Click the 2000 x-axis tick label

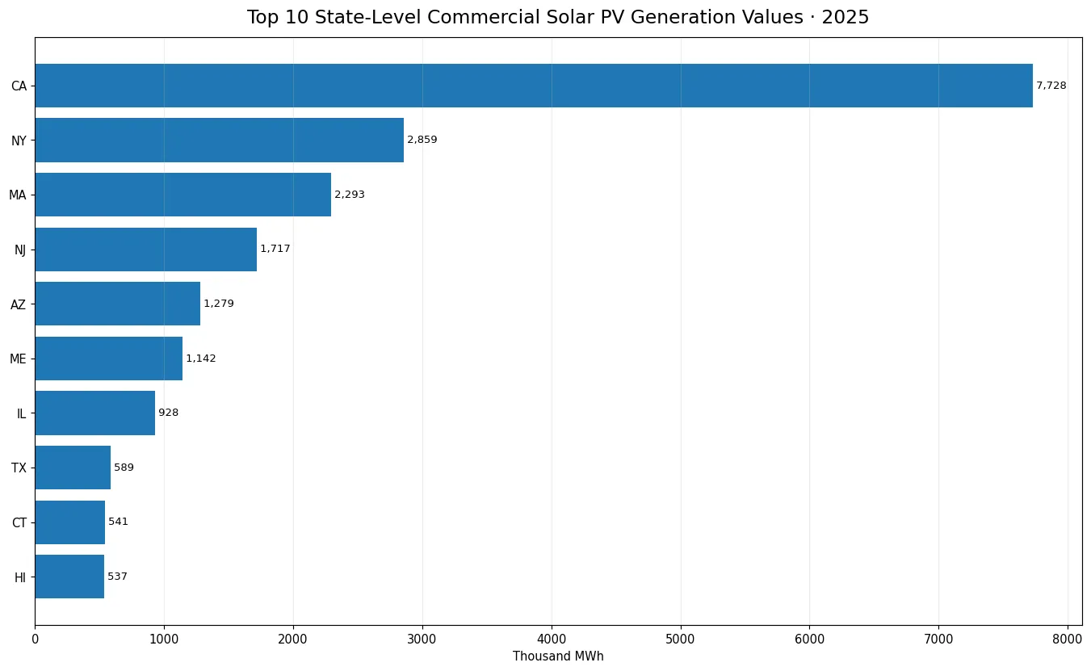coord(293,638)
